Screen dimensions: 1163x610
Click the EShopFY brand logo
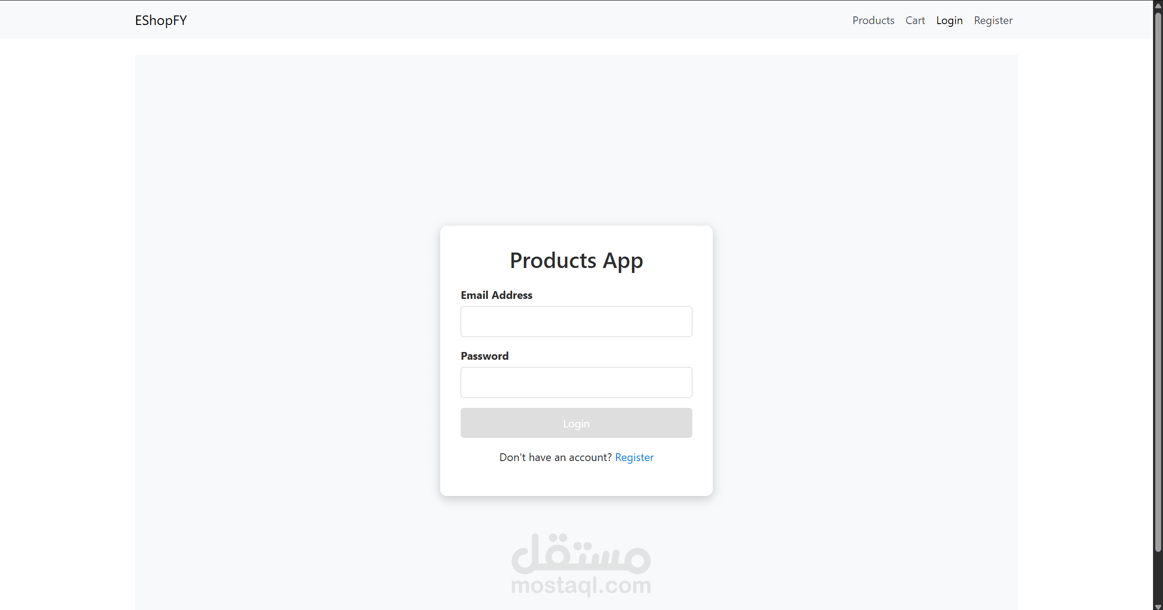coord(161,20)
